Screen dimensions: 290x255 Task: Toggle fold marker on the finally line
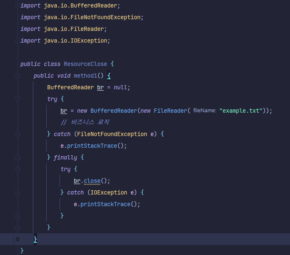click(x=17, y=157)
